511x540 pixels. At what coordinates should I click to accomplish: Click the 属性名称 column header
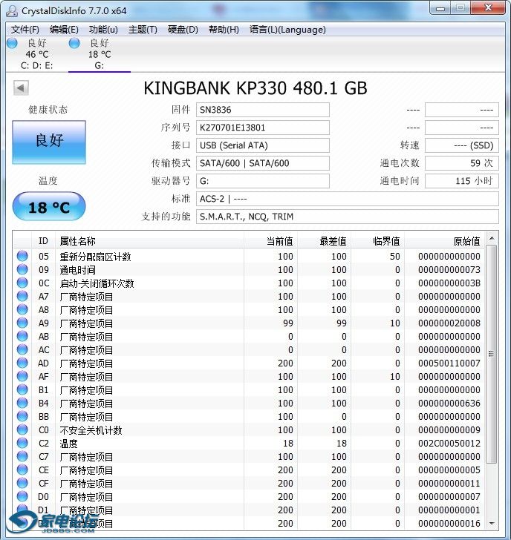(x=149, y=241)
